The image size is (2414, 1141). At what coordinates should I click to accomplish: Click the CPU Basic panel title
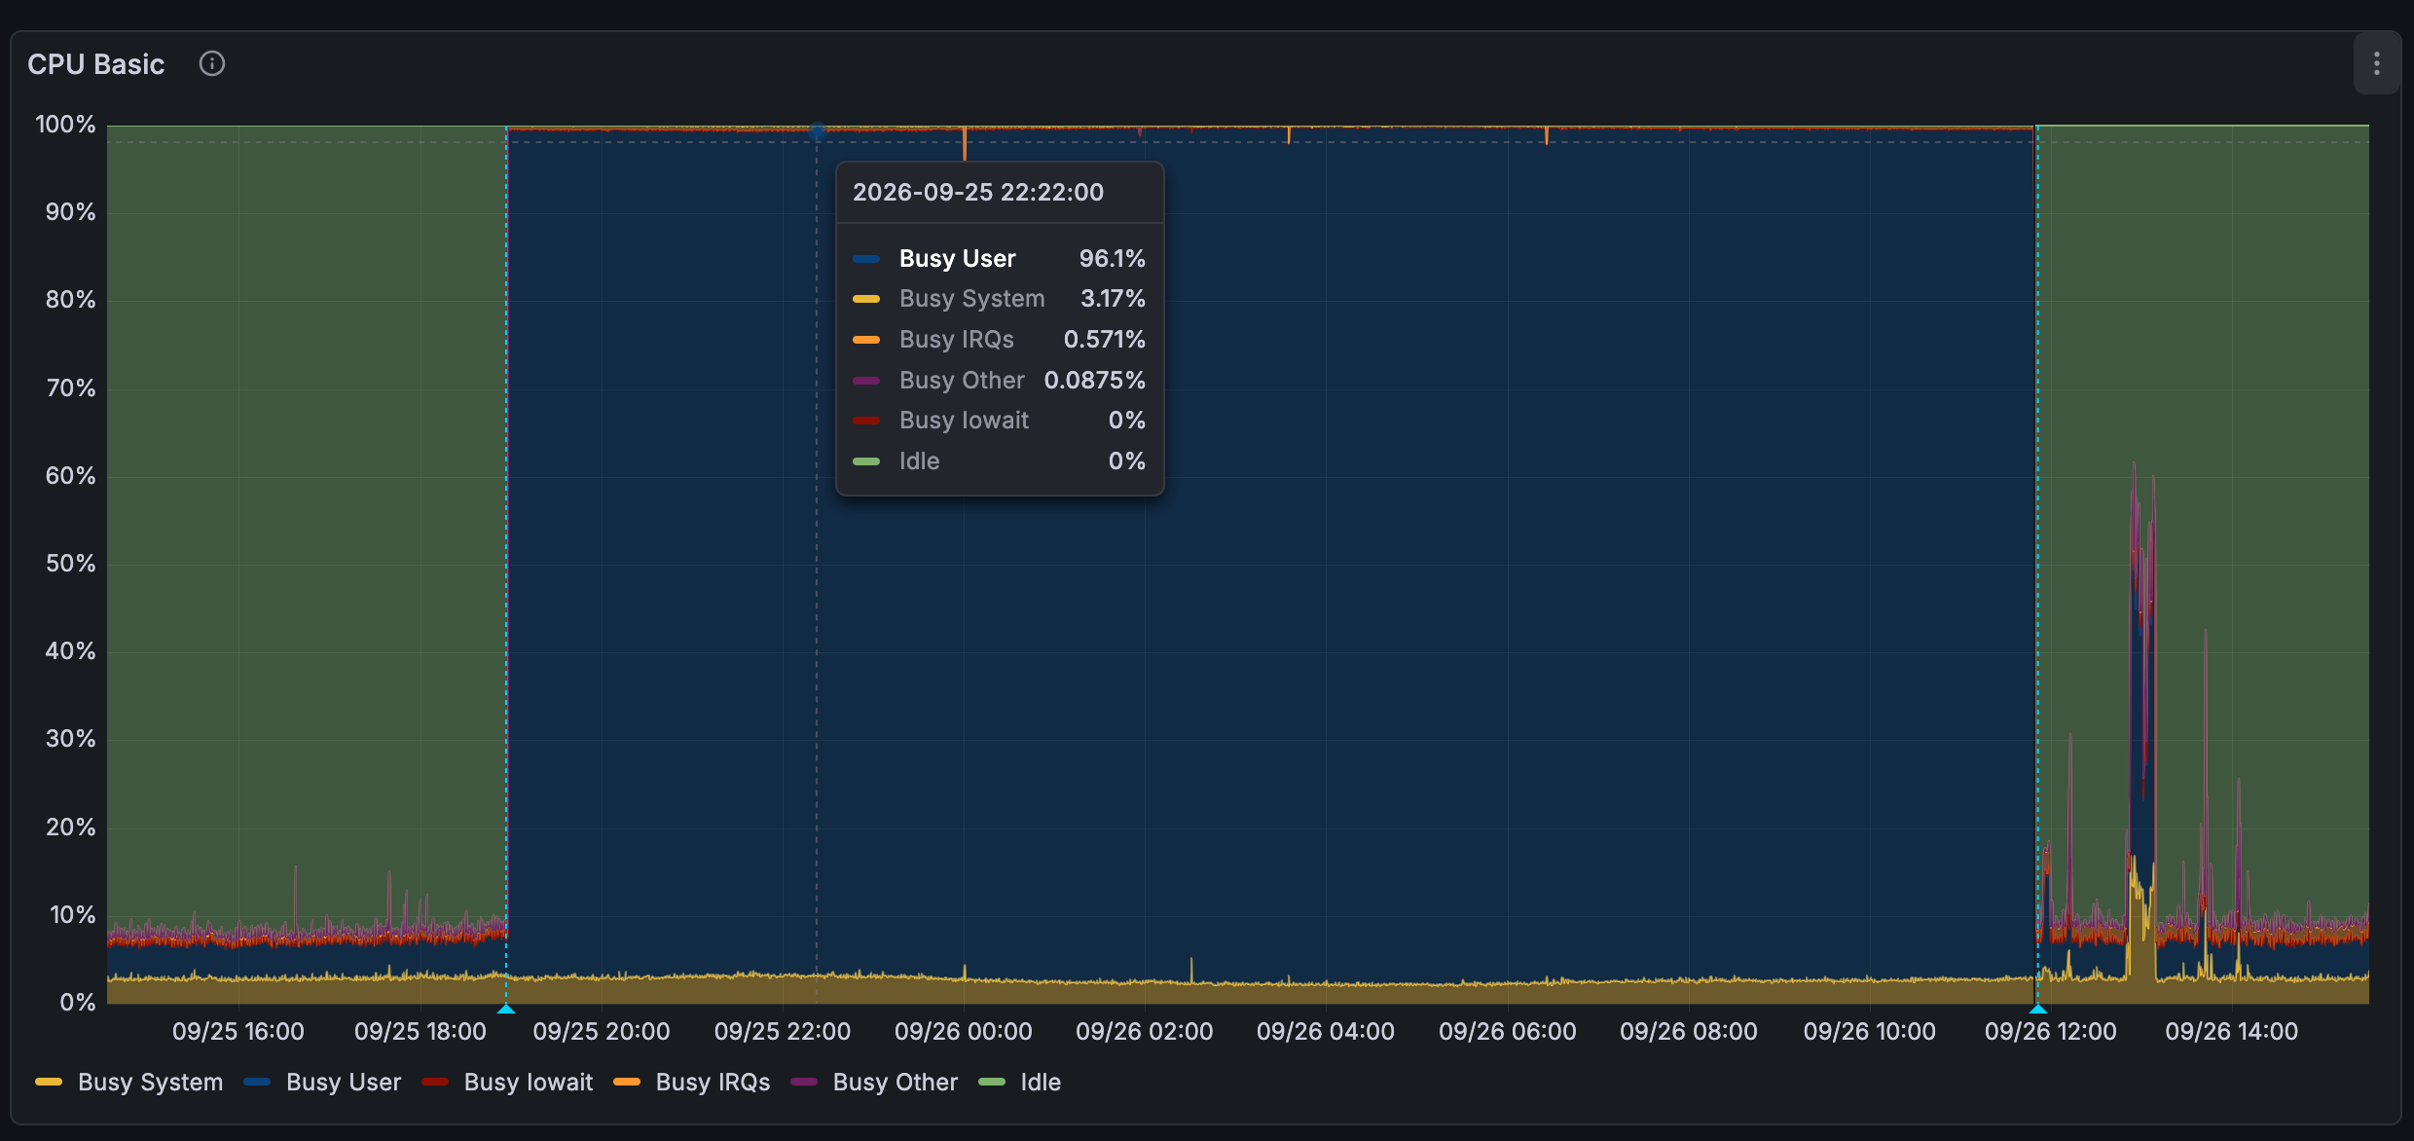(95, 64)
